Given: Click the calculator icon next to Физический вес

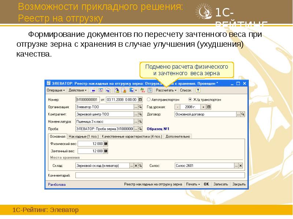Looking at the screenshot, I should (105, 143).
